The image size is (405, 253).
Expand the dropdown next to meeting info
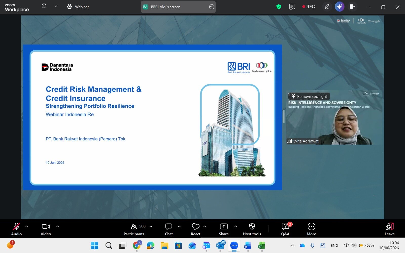56,6
